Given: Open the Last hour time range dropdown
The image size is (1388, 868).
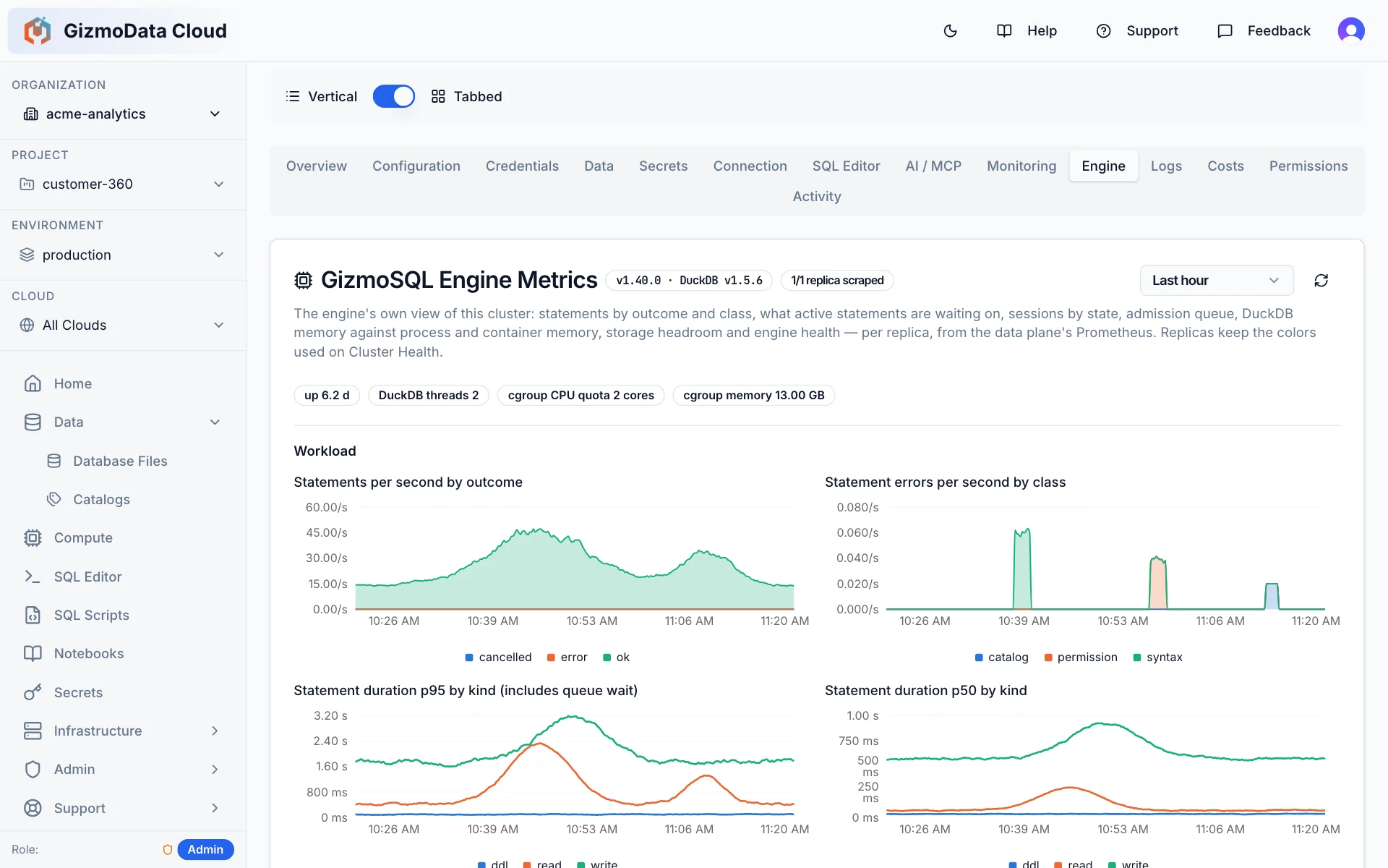Looking at the screenshot, I should (1217, 281).
